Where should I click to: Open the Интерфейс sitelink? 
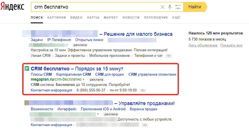tap(67, 109)
